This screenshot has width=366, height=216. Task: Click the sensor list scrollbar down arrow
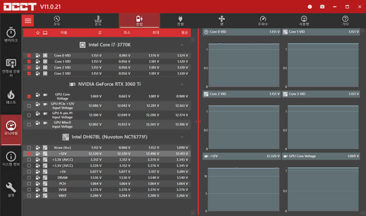pos(193,213)
